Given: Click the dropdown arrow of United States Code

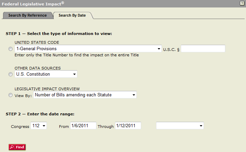Looking at the screenshot, I should [x=159, y=49].
